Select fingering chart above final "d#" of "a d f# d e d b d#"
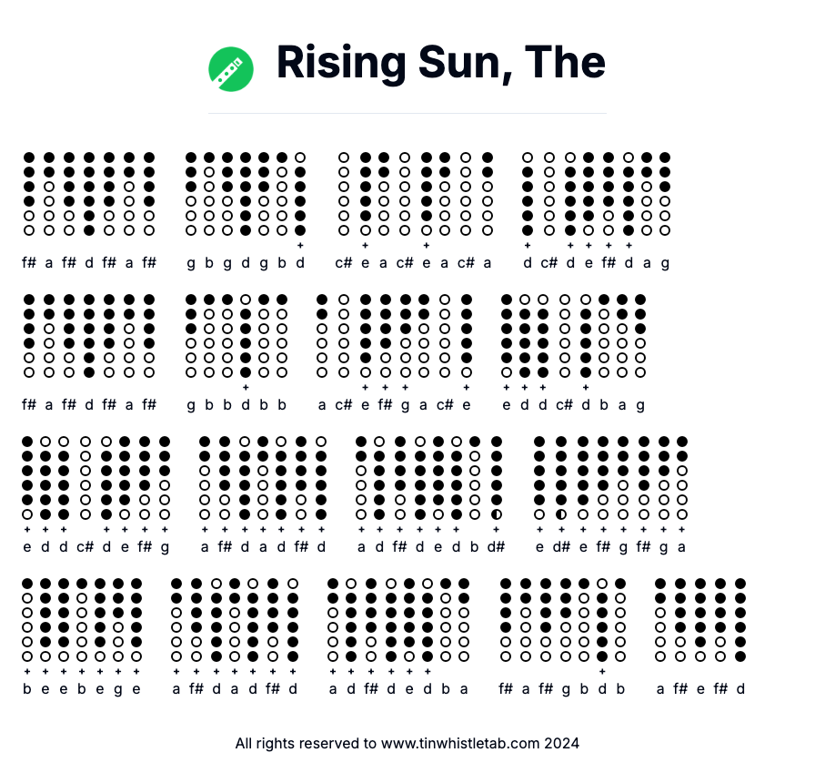The width and height of the screenshot is (815, 773). click(497, 478)
